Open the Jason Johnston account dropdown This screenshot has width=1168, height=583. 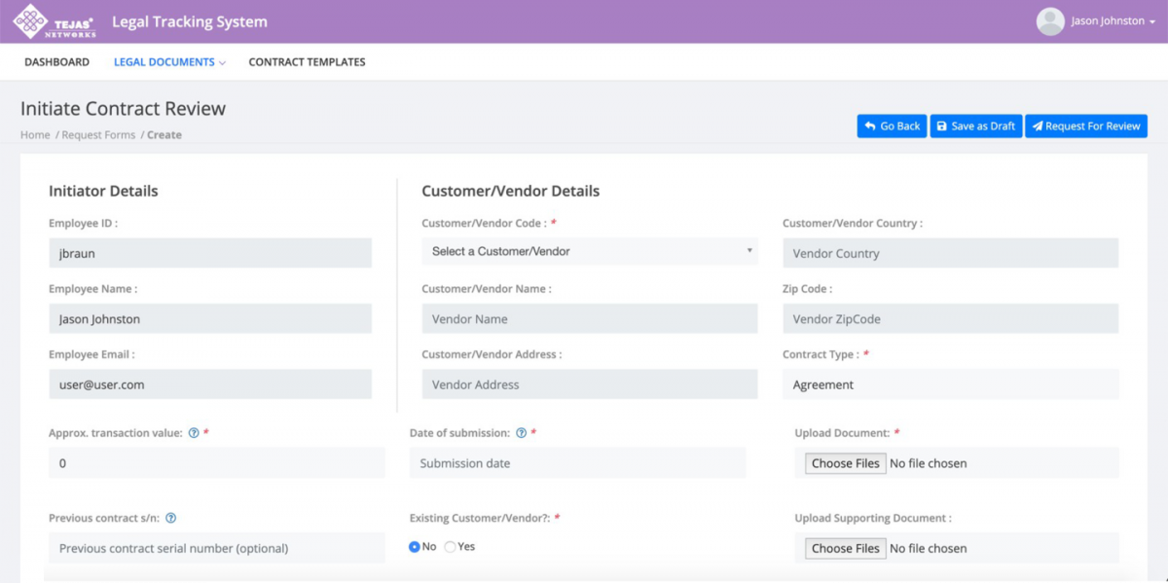(1105, 20)
